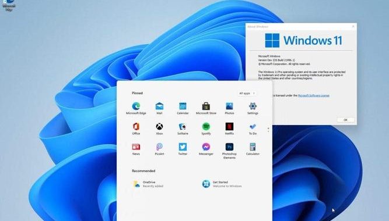Launch the Xbox app

pos(159,129)
